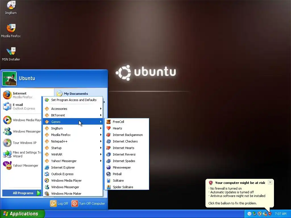Launch Windows Movie Maker

point(73,194)
